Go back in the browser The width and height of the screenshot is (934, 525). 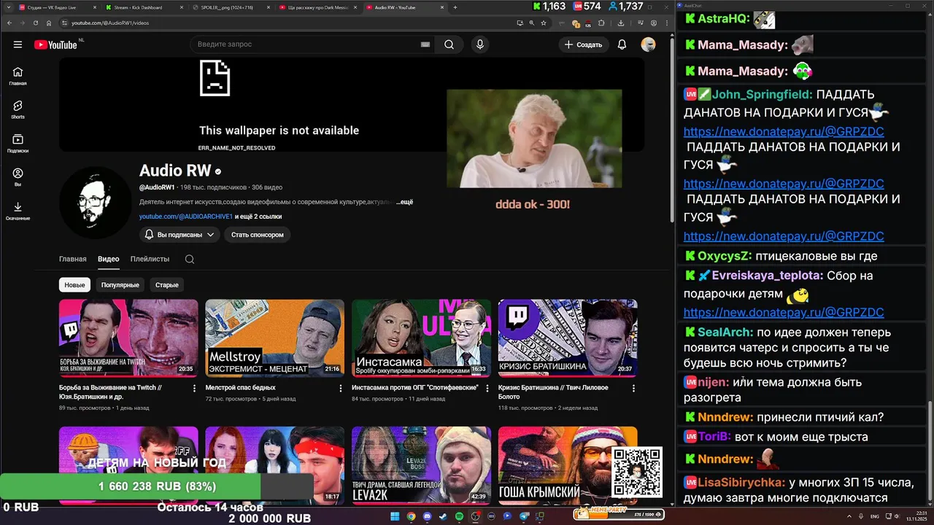click(9, 23)
